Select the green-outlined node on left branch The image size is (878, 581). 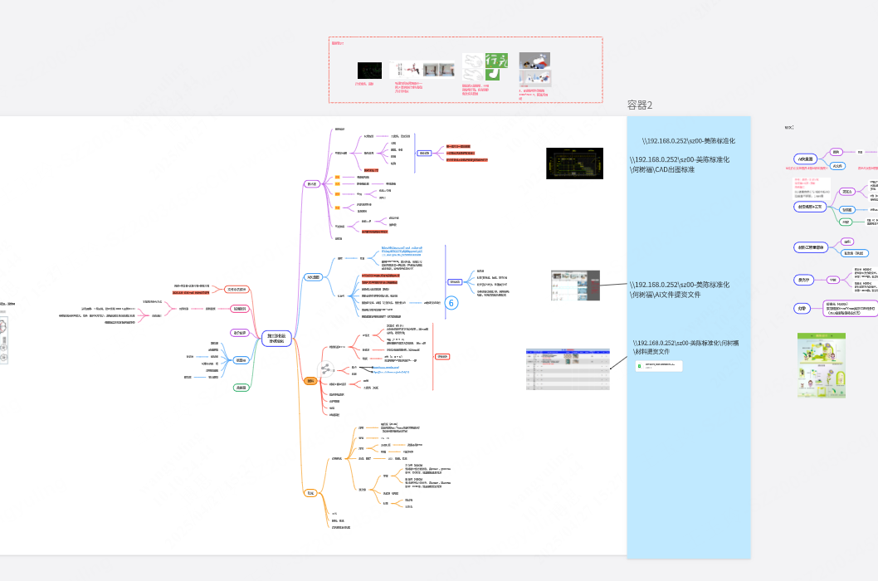coord(241,387)
